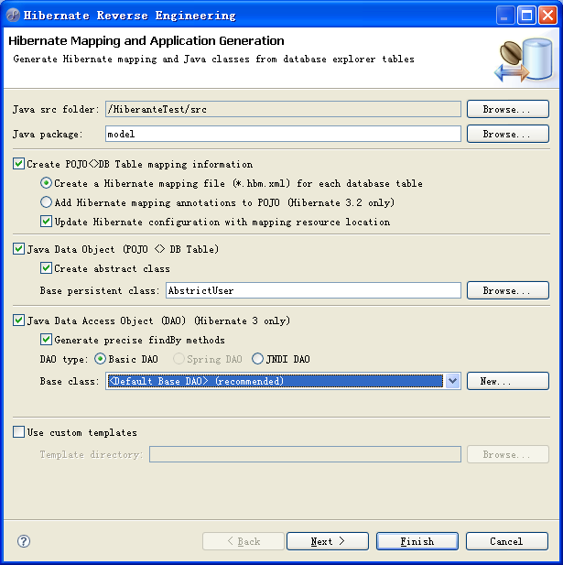
Task: Maximize the Hibernate Reverse Engineering window
Action: [526, 16]
